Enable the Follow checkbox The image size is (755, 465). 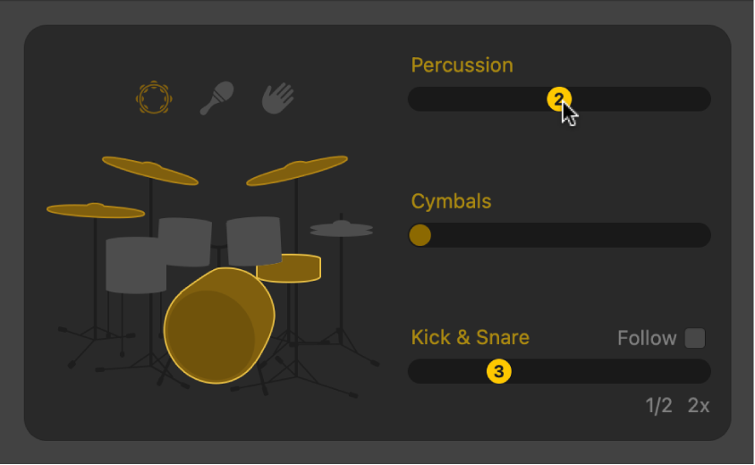695,338
